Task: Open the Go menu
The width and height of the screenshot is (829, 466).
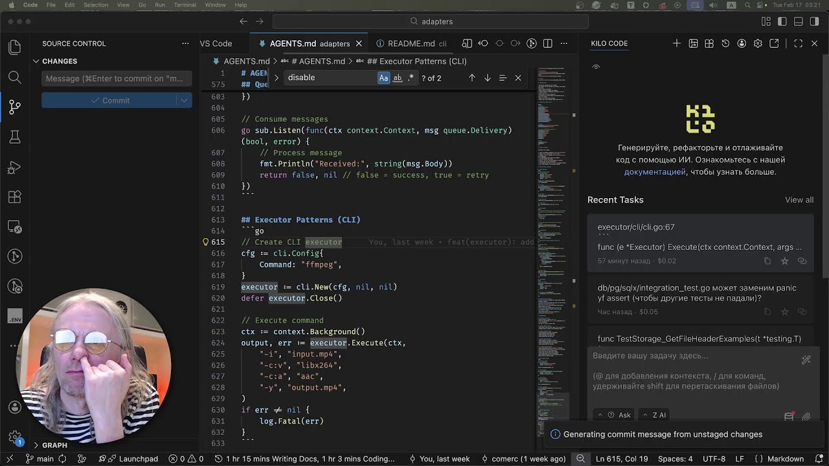Action: tap(142, 5)
